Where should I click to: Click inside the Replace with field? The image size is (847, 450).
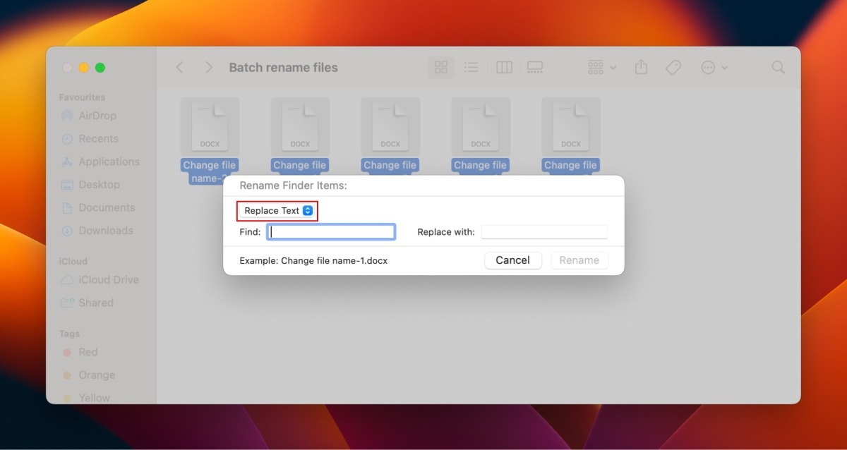click(544, 231)
